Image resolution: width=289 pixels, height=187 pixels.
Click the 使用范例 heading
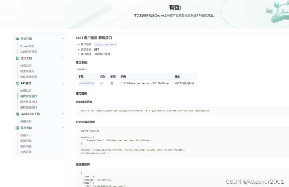point(81,94)
